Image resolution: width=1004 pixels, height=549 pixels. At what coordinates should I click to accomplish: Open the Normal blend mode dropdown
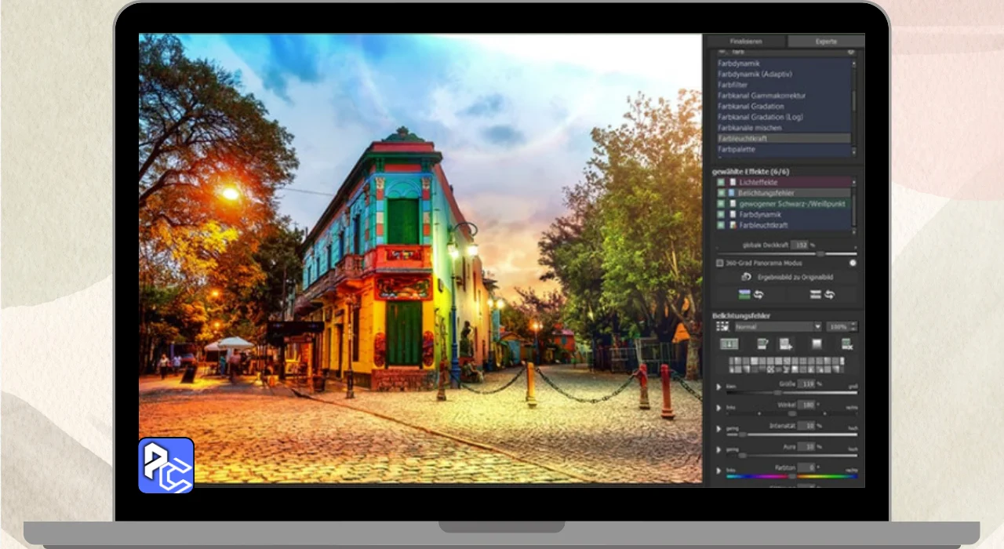(777, 326)
